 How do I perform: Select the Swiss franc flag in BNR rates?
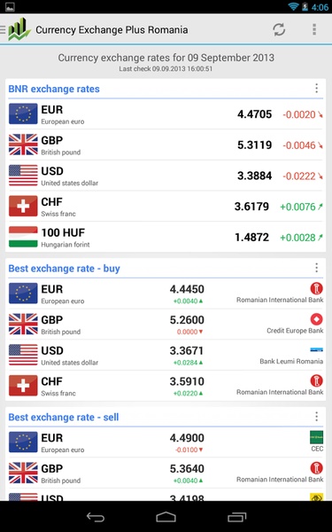[x=23, y=206]
